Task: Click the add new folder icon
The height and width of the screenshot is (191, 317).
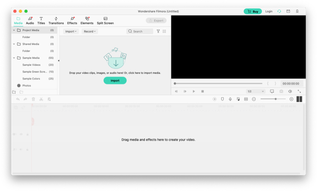Action: coord(14,92)
